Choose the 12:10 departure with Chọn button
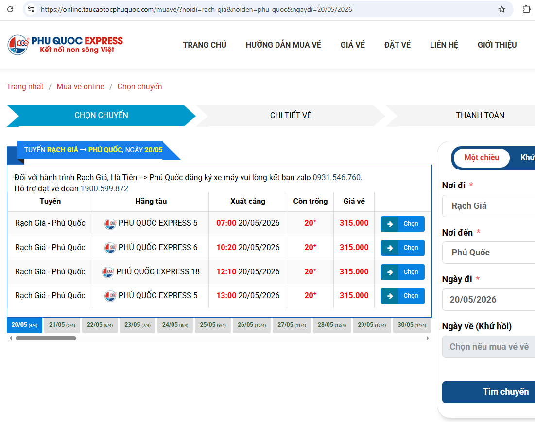The width and height of the screenshot is (535, 422). click(x=403, y=272)
